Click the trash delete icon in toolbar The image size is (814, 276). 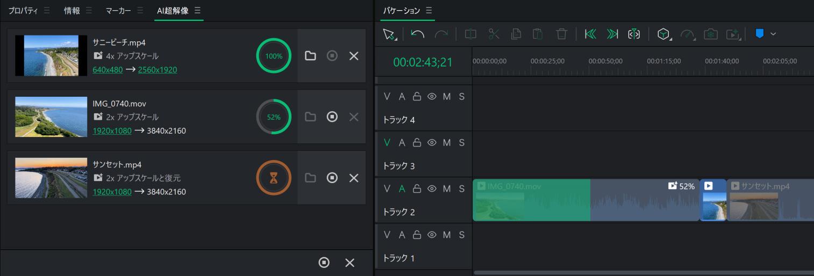[561, 34]
